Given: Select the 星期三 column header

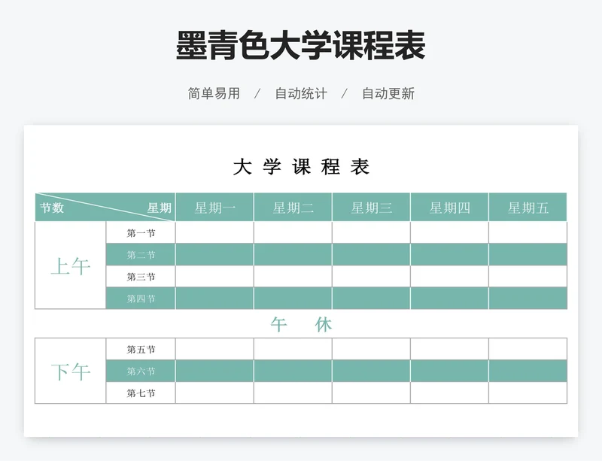Looking at the screenshot, I should 372,208.
